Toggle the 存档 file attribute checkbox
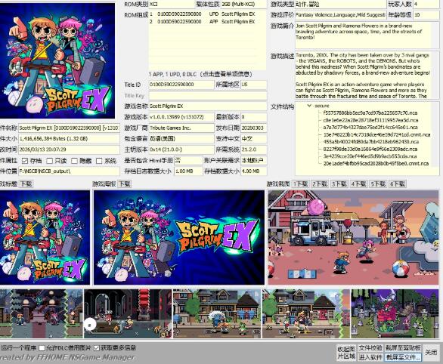The width and height of the screenshot is (443, 364). (x=25, y=161)
